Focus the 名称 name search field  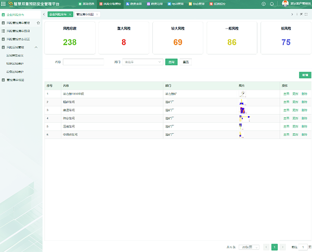click(83, 62)
